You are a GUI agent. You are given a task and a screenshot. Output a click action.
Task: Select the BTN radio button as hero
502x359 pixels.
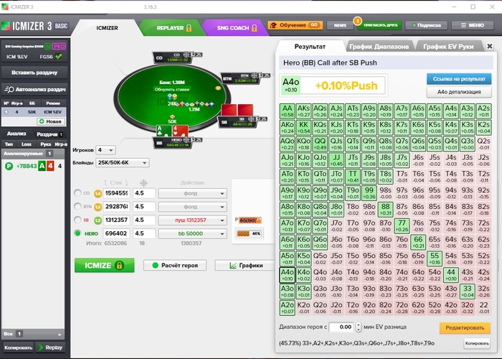tap(77, 206)
